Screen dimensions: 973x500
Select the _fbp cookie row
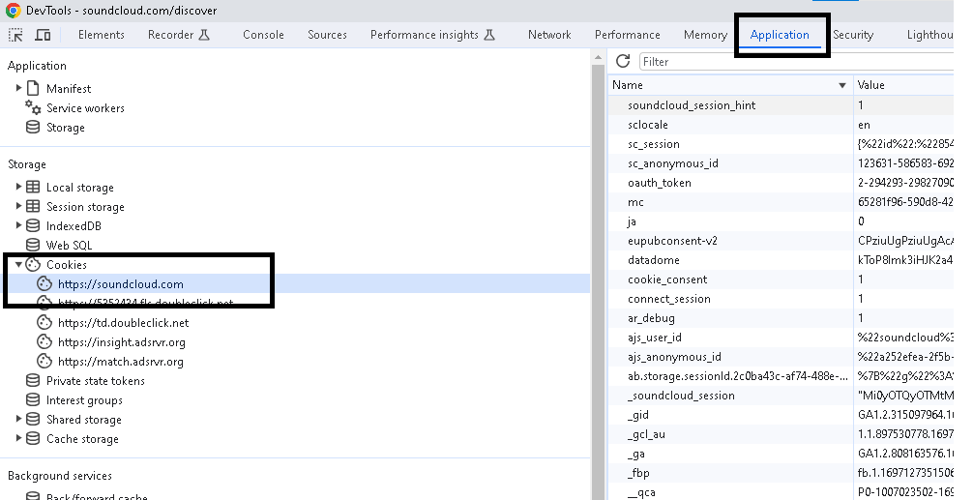[x=781, y=473]
